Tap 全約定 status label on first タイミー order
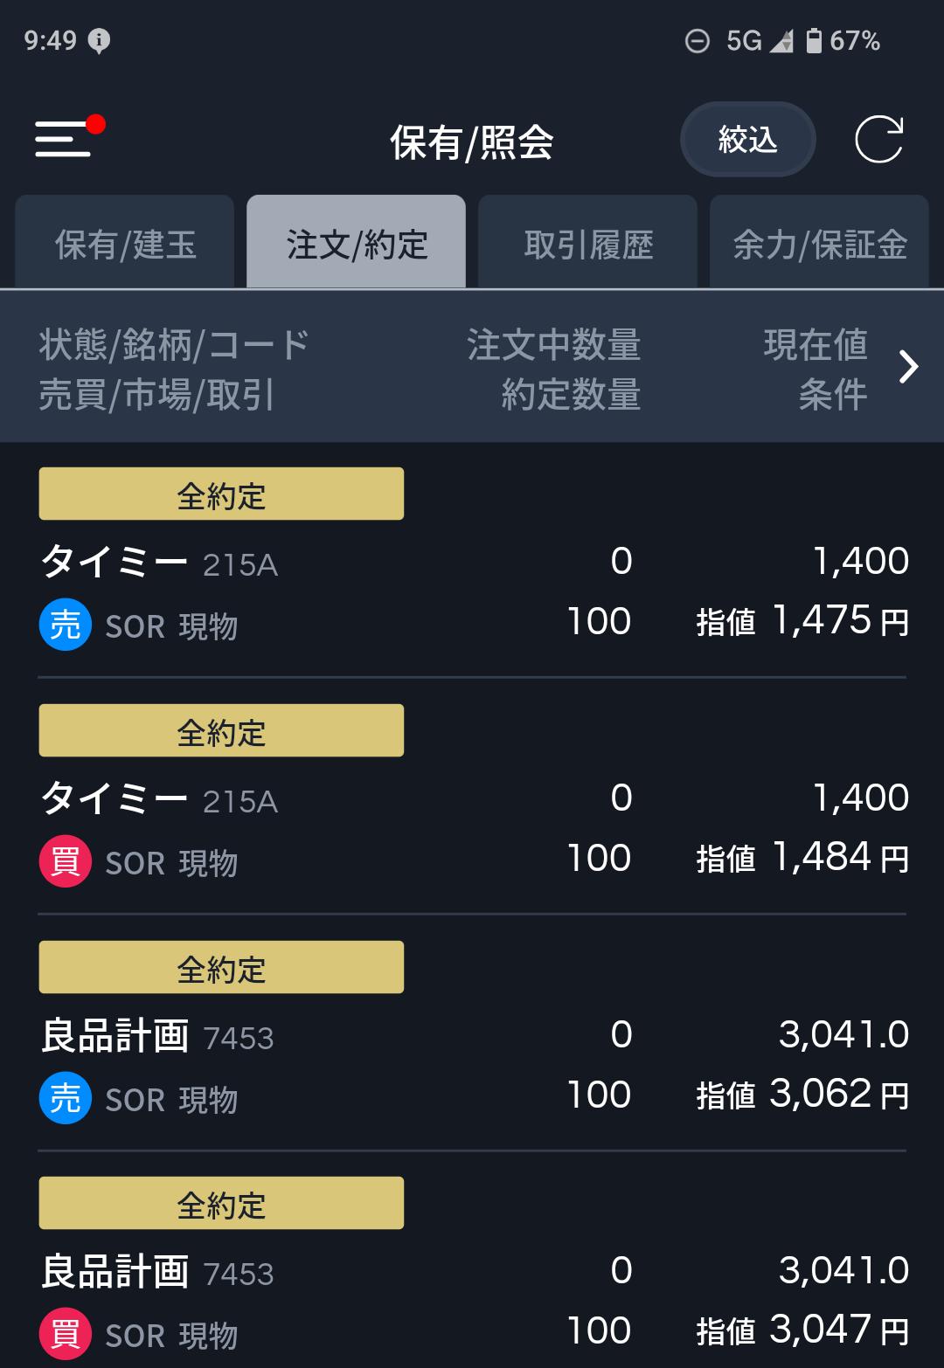 221,494
